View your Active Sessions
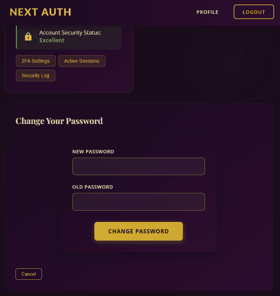Viewport: 280px width, 296px height. (x=82, y=61)
